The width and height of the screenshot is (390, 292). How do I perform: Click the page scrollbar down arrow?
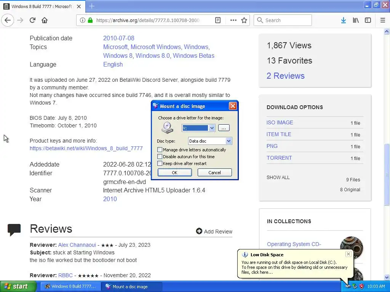pos(387,277)
